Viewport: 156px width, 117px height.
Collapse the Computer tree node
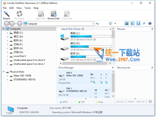(4, 29)
